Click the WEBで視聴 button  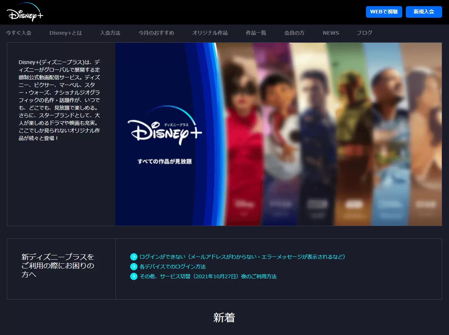(384, 12)
